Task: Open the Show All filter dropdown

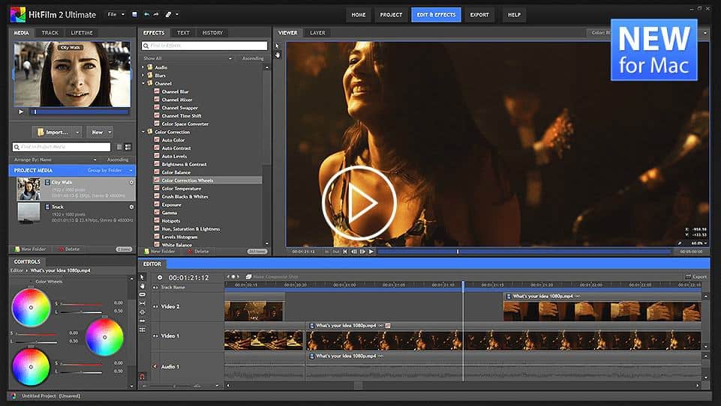Action: tap(188, 58)
